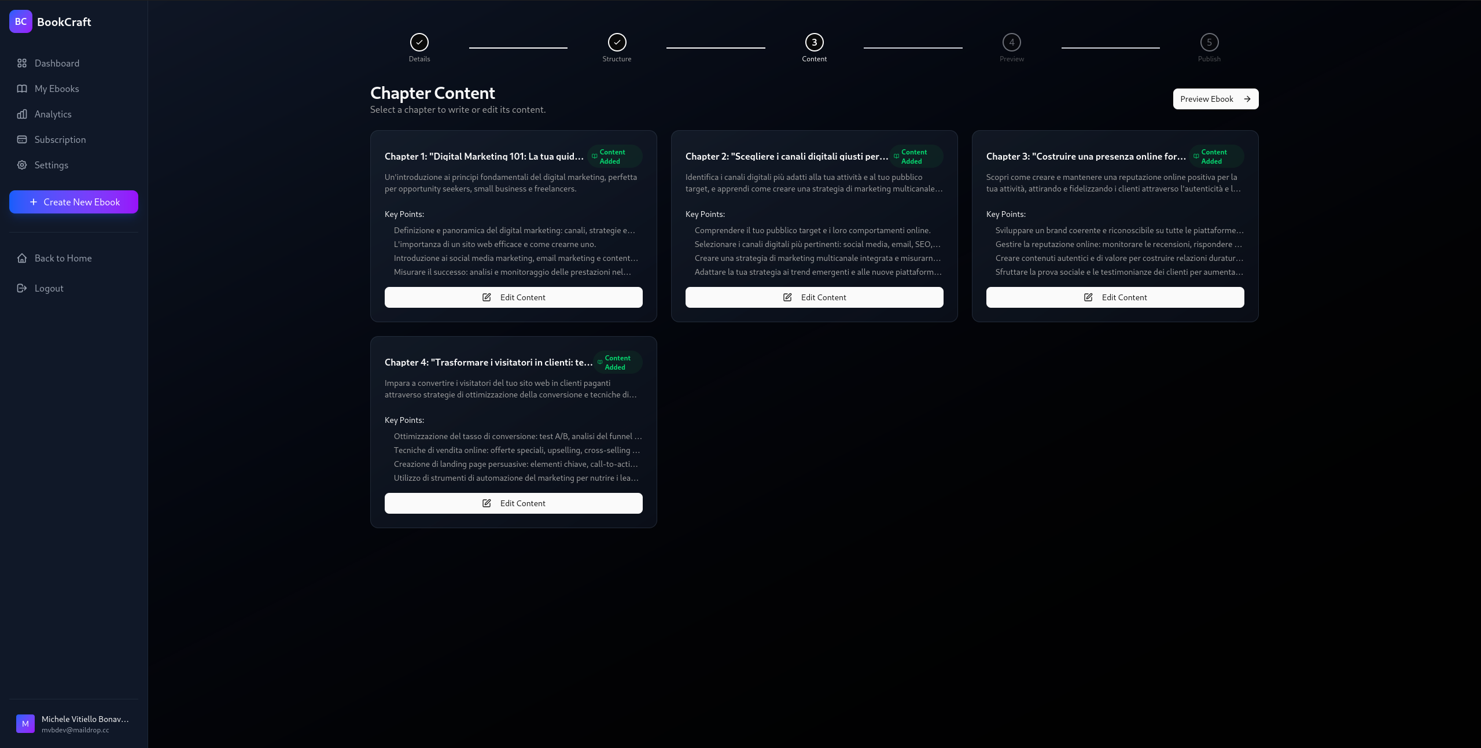The image size is (1481, 748).
Task: Open My Ebooks book icon
Action: pyautogui.click(x=22, y=89)
